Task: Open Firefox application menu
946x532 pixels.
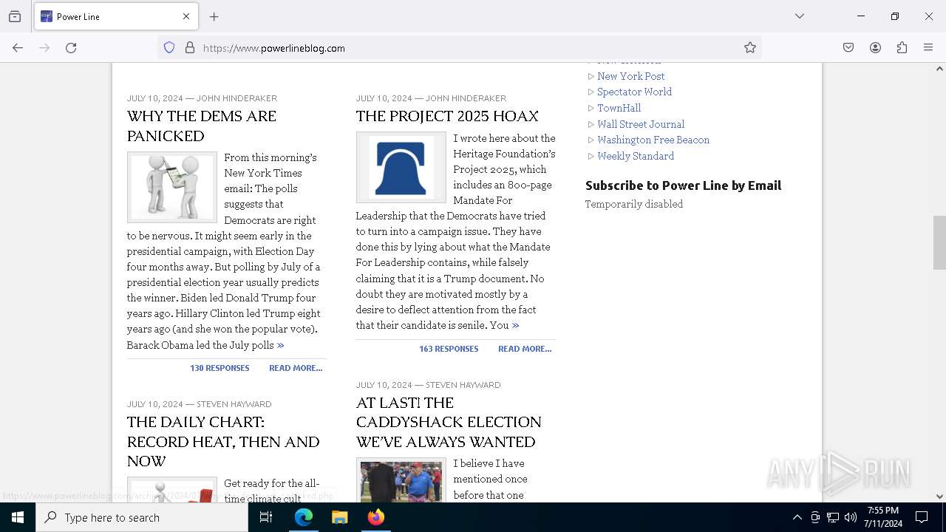Action: point(928,48)
